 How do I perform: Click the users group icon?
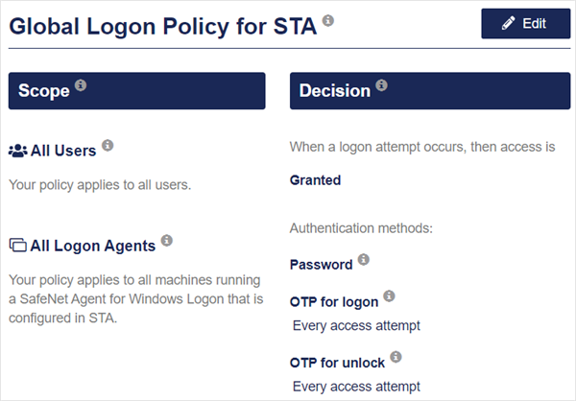point(17,151)
